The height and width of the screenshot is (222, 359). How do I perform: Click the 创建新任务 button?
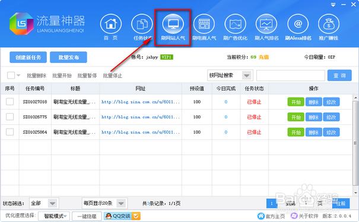pyautogui.click(x=28, y=57)
